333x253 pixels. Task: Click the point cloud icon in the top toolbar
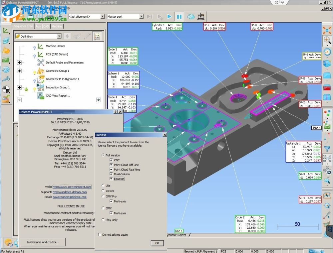(191, 17)
